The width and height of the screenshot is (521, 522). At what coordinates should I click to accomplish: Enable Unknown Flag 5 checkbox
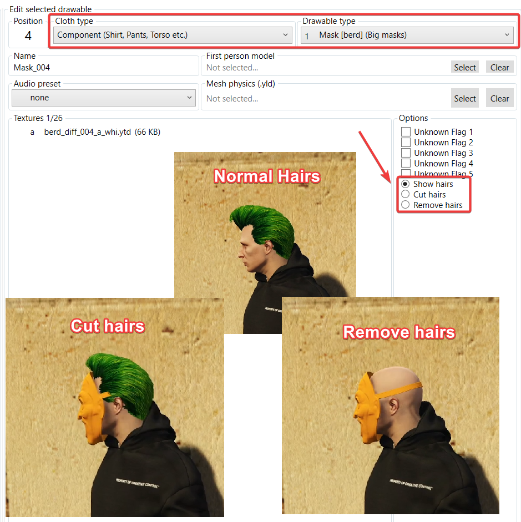pyautogui.click(x=406, y=174)
